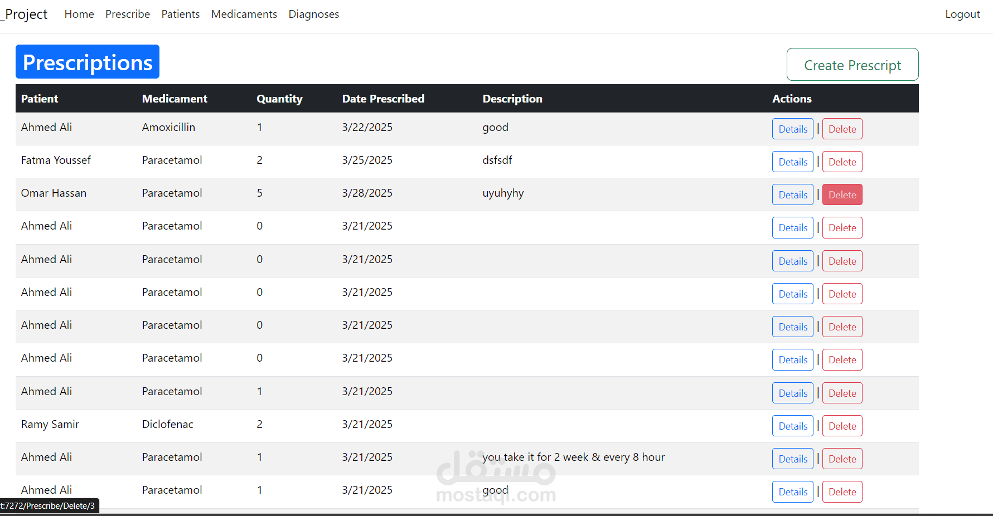Image resolution: width=993 pixels, height=516 pixels.
Task: Show Details for Omar Hassan's prescription
Action: point(792,194)
